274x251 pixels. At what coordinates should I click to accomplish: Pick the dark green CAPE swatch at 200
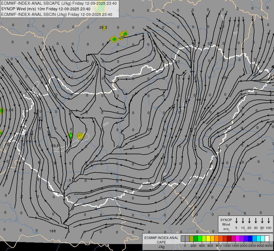pyautogui.click(x=196, y=238)
